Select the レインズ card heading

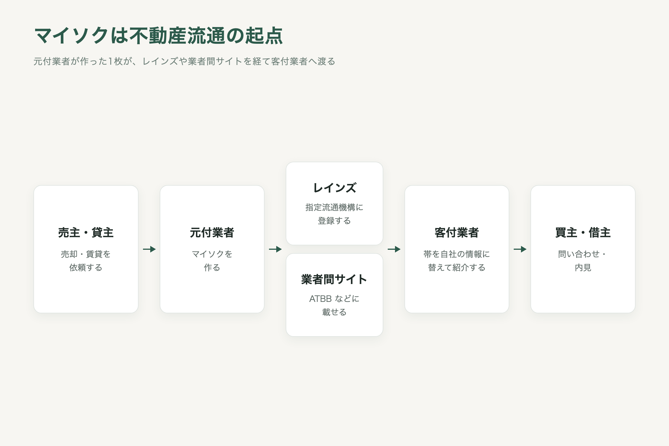tap(334, 188)
